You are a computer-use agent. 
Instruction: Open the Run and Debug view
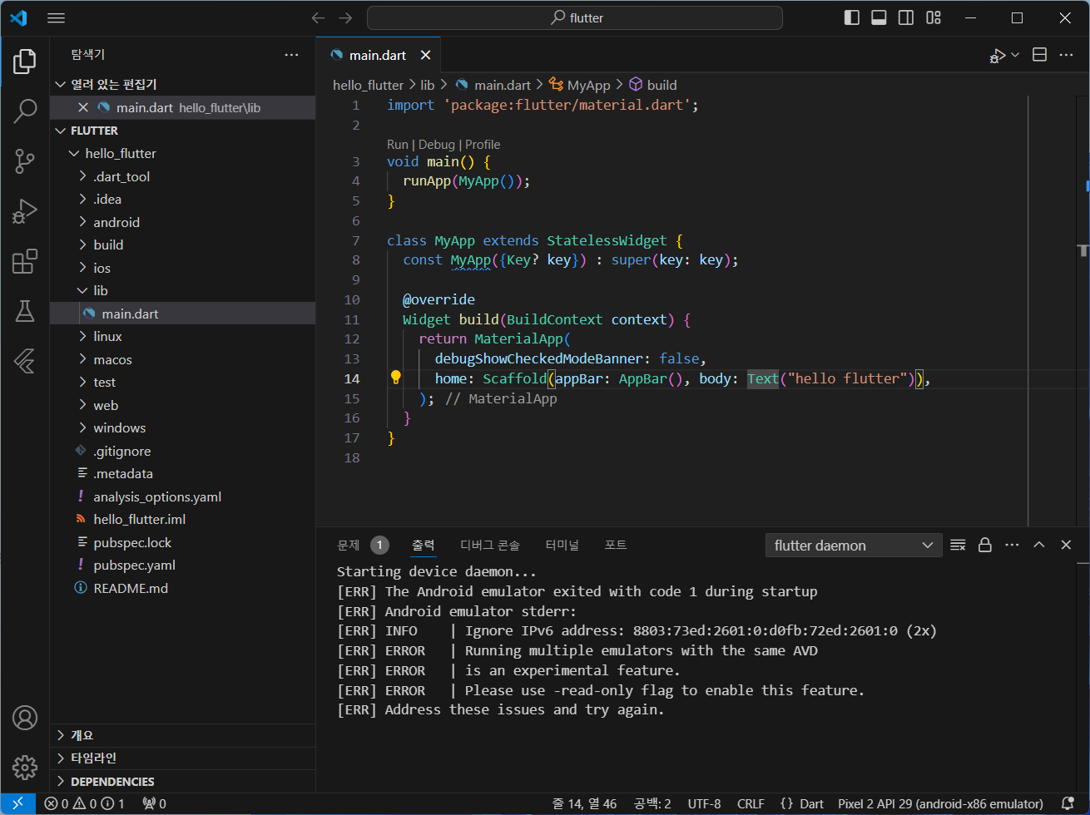click(x=25, y=211)
